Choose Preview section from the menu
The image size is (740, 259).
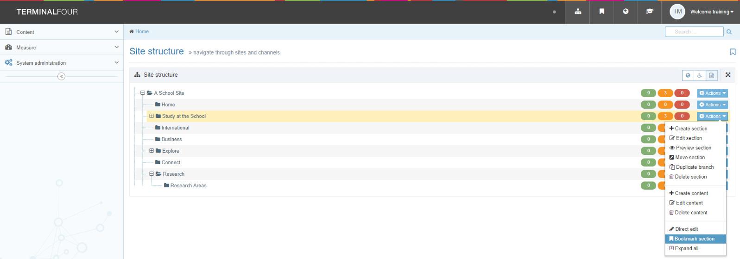696,148
